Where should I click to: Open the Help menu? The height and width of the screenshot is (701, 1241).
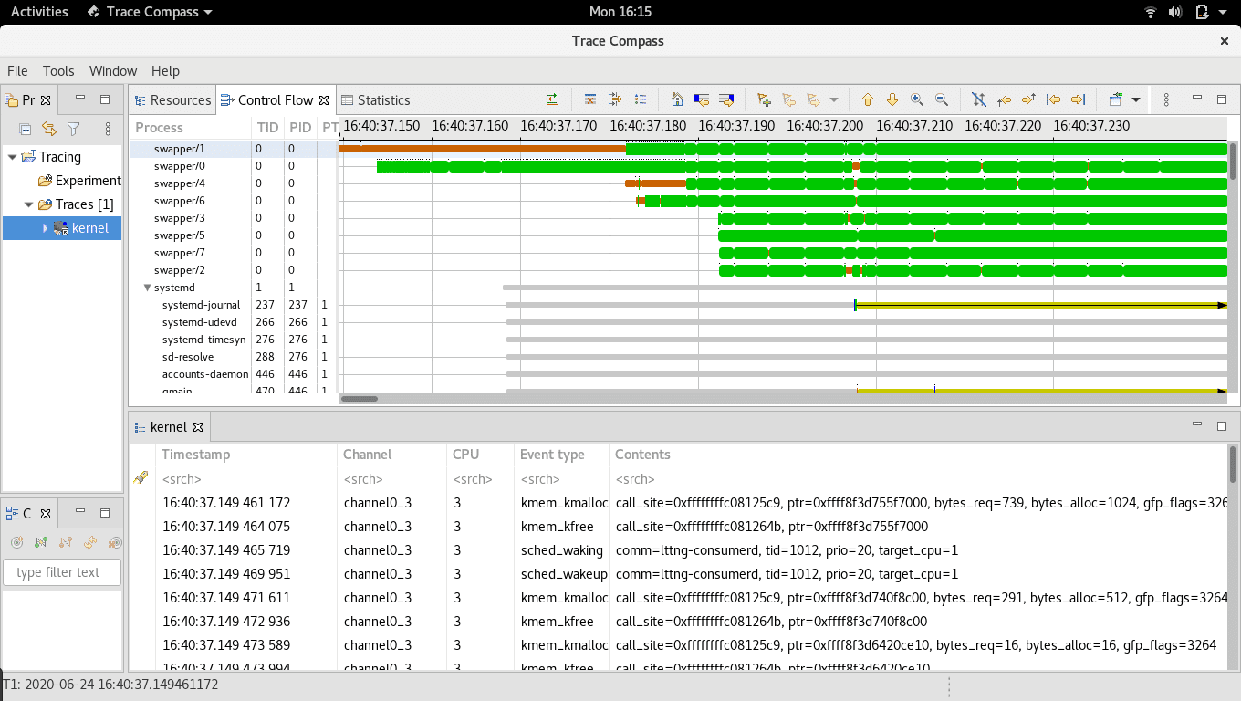tap(165, 71)
